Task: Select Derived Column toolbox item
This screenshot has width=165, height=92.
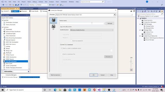Action: tap(10, 40)
